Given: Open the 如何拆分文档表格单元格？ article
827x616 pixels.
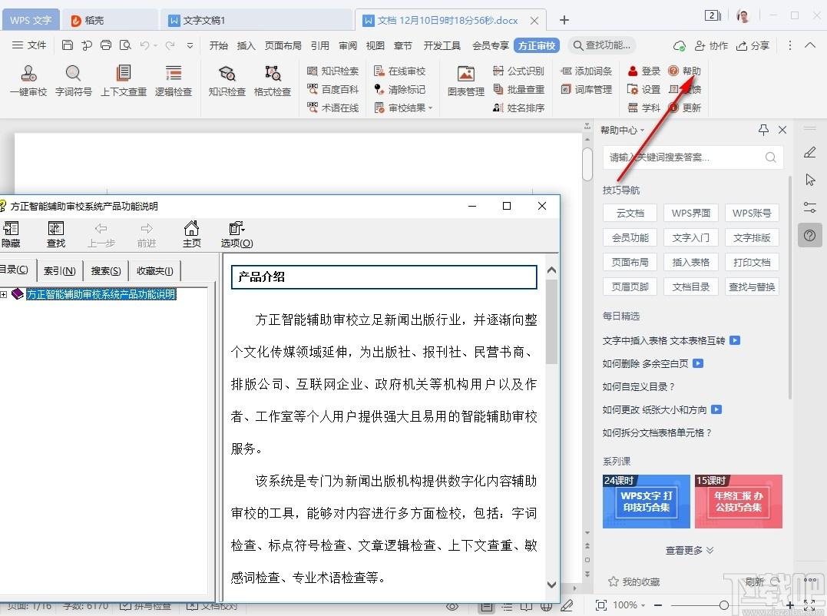Looking at the screenshot, I should [657, 432].
